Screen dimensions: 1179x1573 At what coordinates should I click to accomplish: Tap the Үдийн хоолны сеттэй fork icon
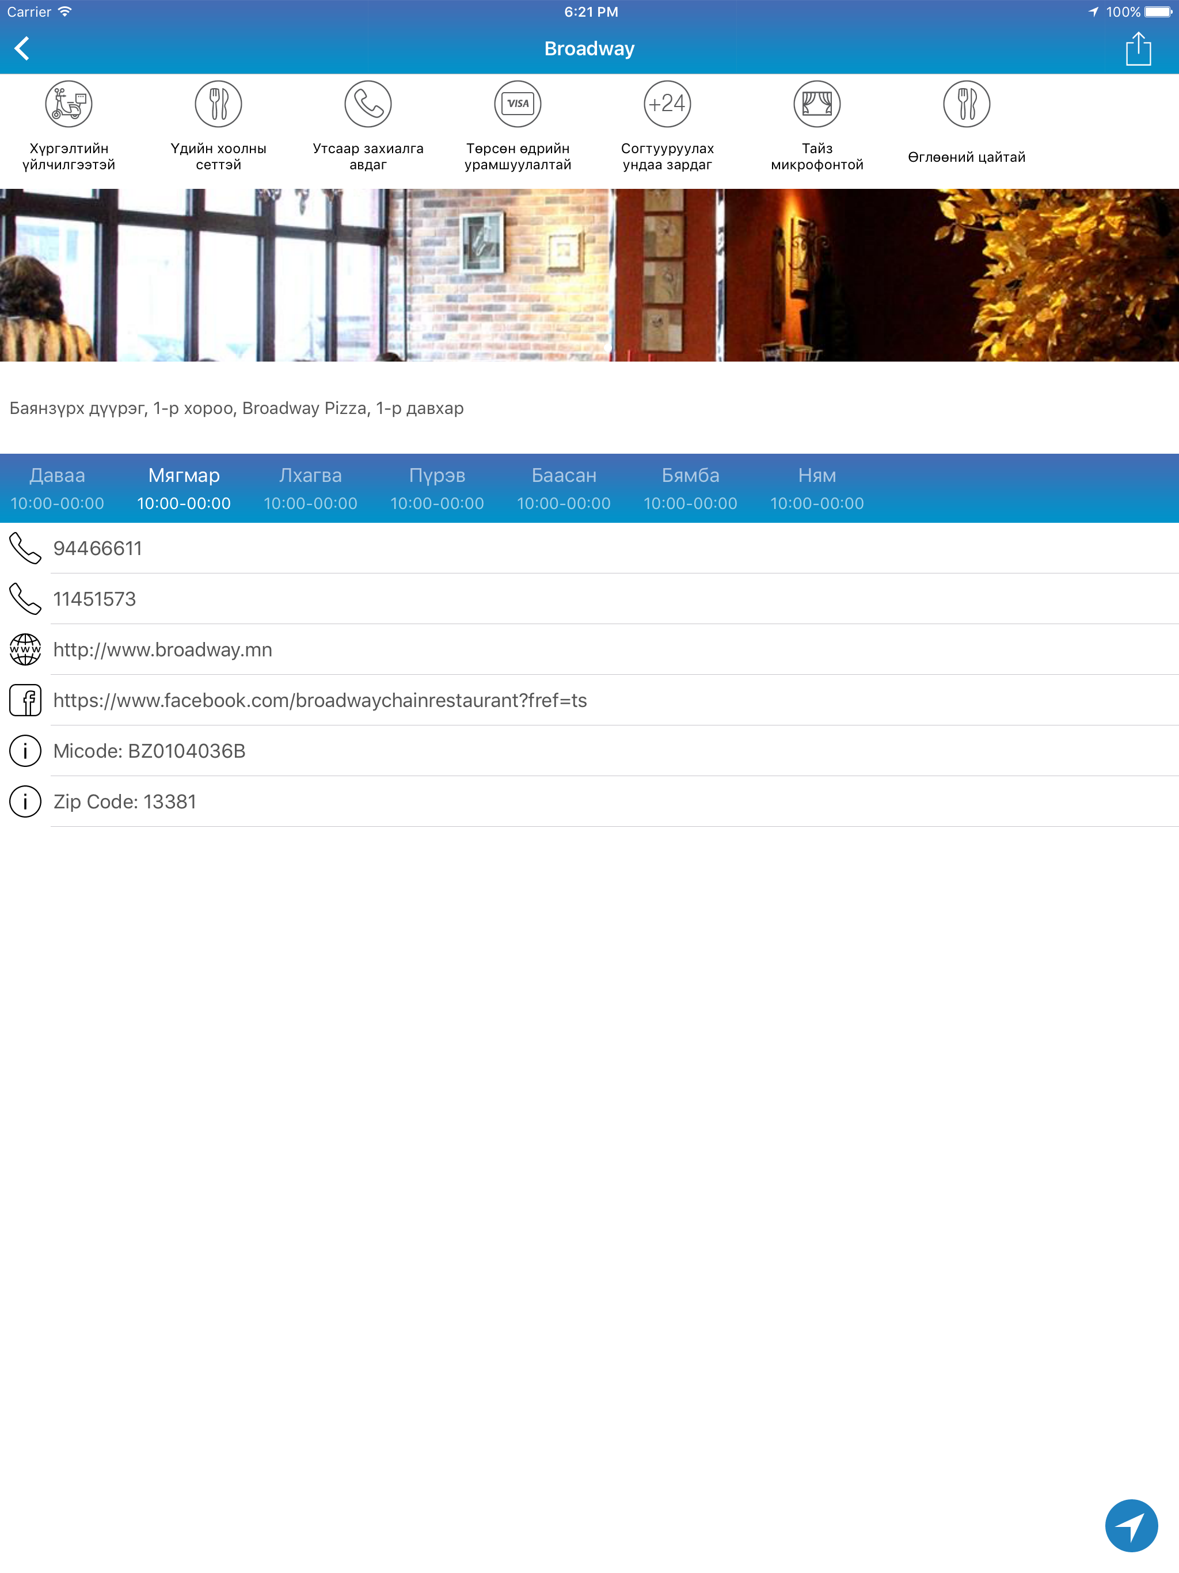click(x=218, y=104)
